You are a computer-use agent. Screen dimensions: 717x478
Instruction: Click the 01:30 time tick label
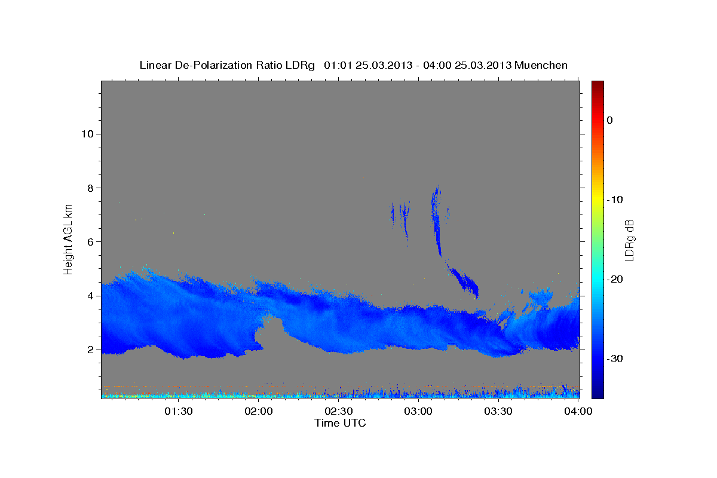[178, 411]
